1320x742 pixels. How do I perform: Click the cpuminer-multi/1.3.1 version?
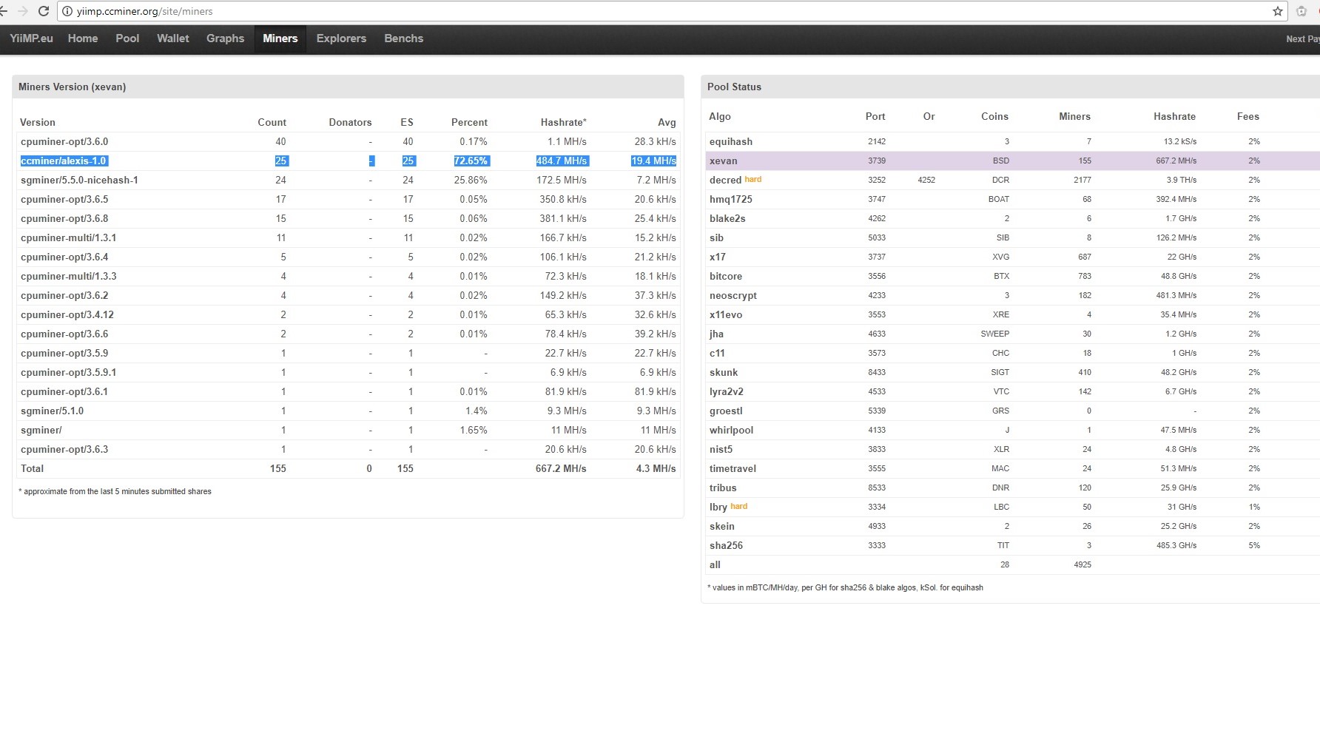click(68, 237)
